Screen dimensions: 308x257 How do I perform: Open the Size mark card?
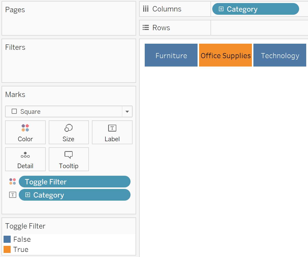point(69,132)
